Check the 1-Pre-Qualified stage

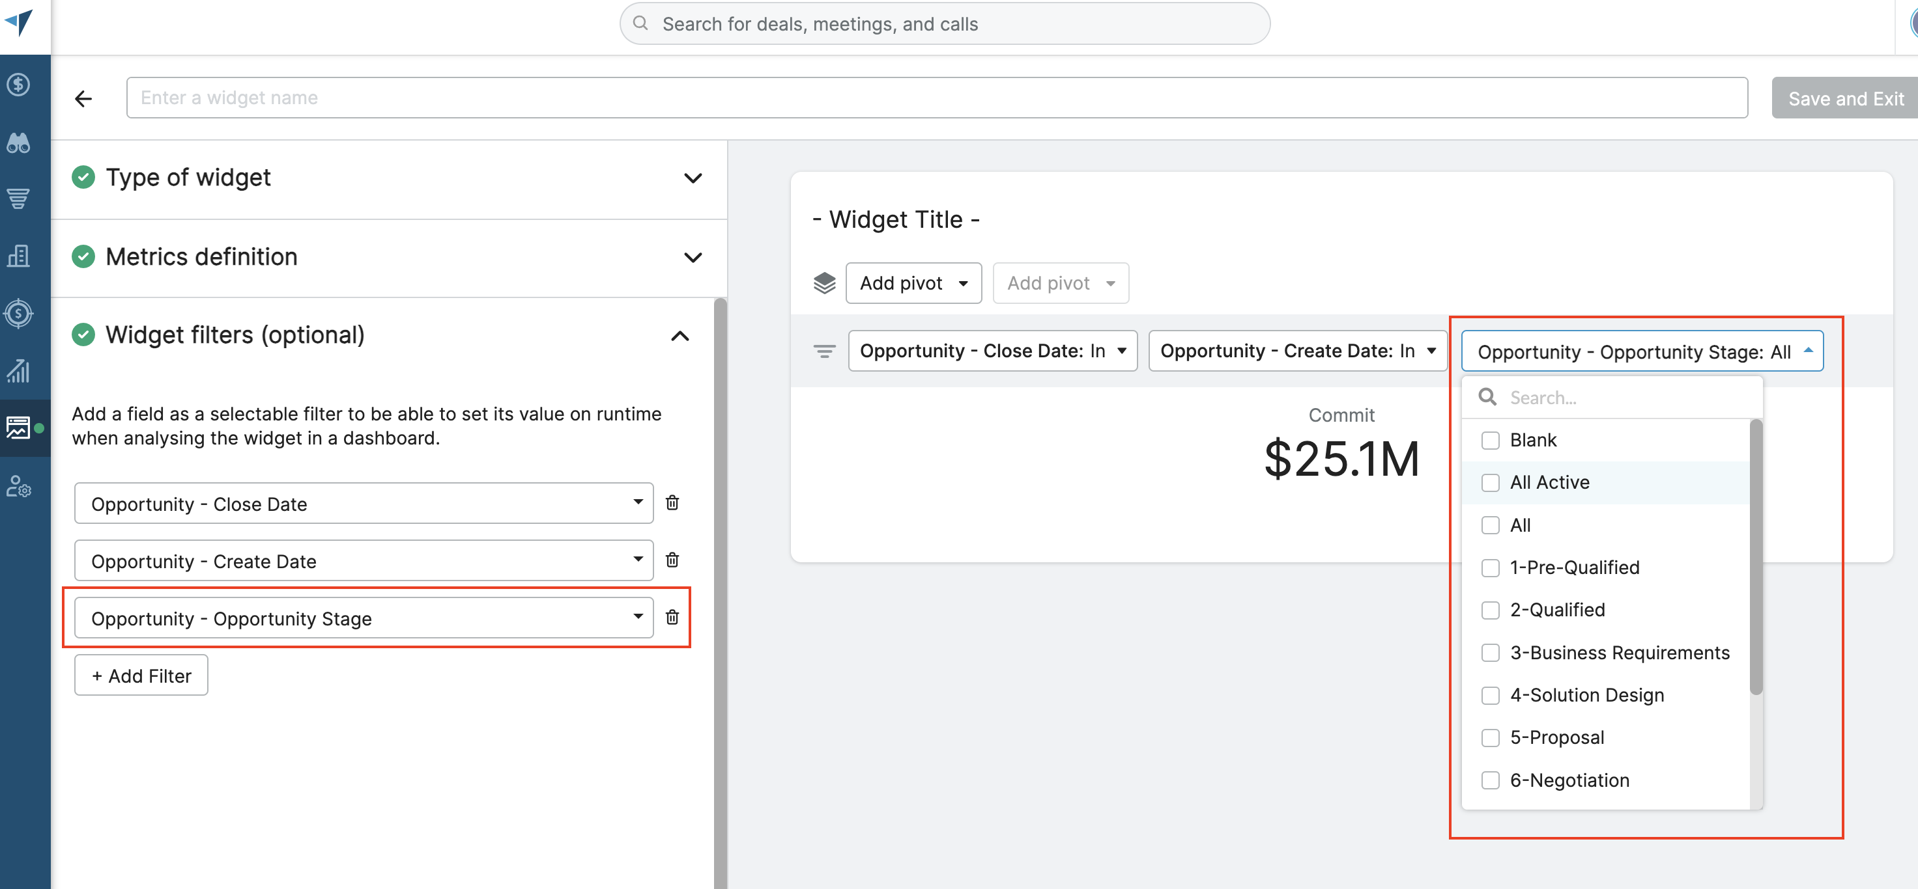[1490, 568]
